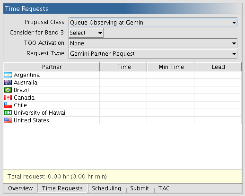Click the United States flag icon

[8, 120]
